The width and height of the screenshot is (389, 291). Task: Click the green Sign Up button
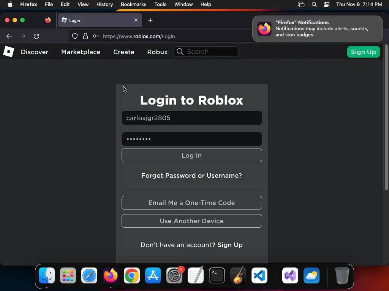(363, 52)
